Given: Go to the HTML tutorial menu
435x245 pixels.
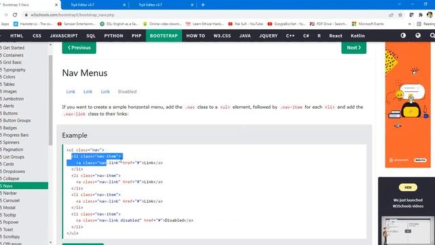Looking at the screenshot, I should 16,35.
